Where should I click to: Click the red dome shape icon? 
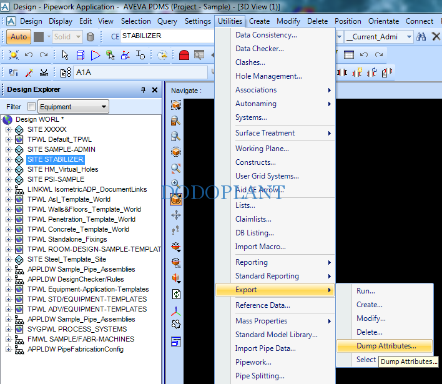(184, 55)
